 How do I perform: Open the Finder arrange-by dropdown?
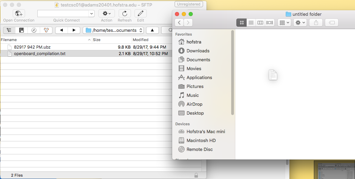click(285, 23)
